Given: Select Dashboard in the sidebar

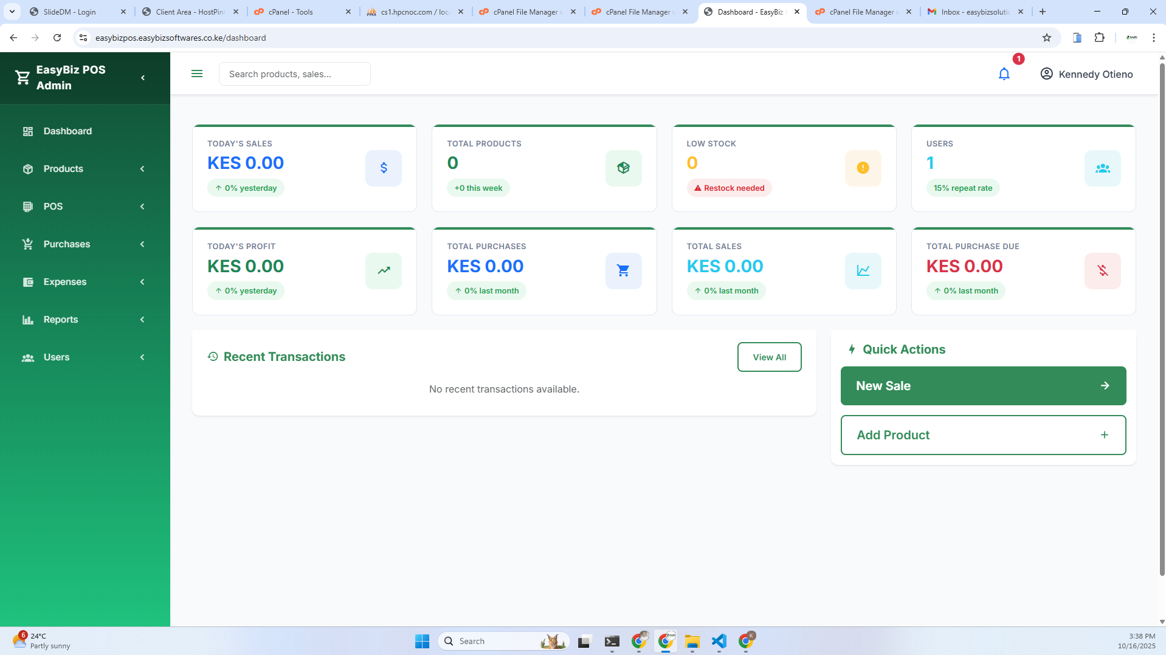Looking at the screenshot, I should (67, 131).
